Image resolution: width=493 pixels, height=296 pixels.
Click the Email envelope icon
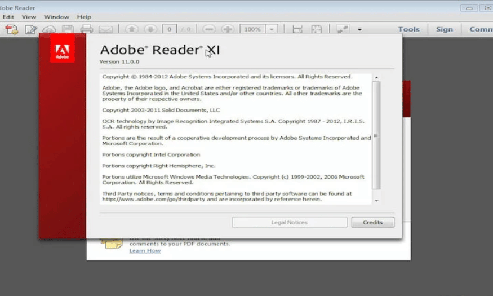(105, 29)
